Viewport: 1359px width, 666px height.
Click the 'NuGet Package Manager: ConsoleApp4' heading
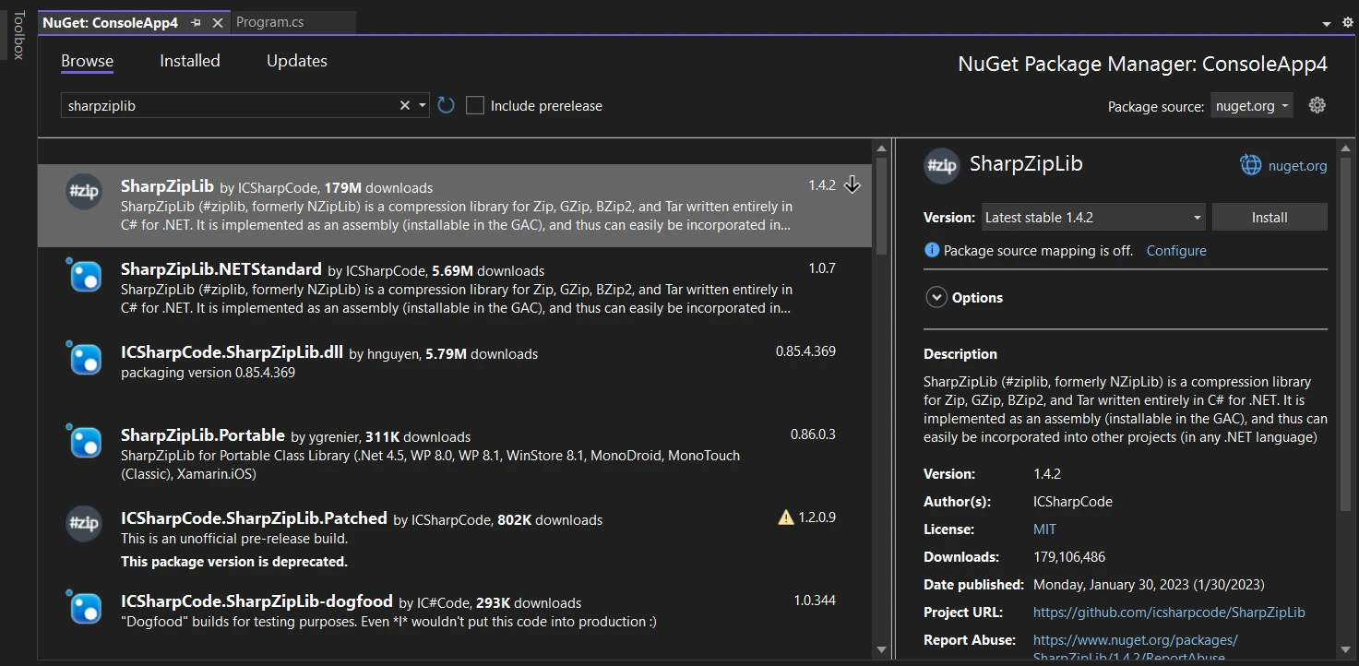(x=1142, y=64)
